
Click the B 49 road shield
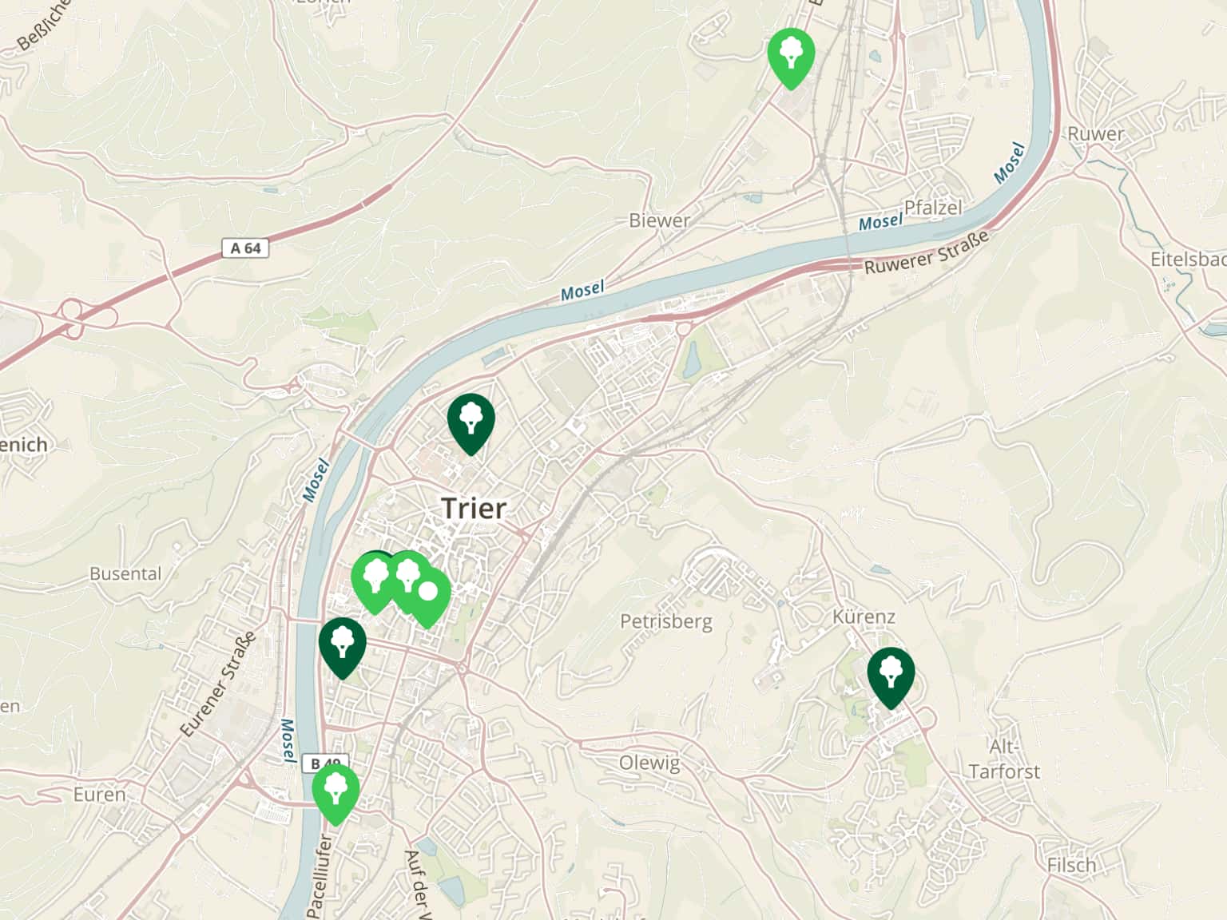point(326,763)
